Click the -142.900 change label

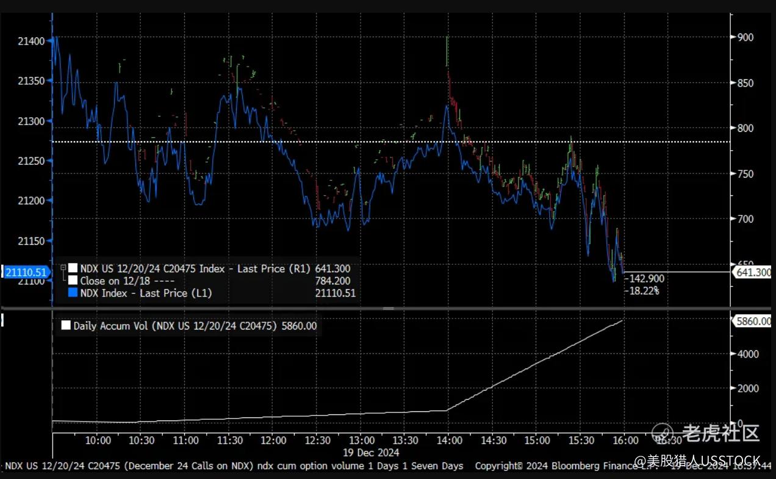point(646,278)
